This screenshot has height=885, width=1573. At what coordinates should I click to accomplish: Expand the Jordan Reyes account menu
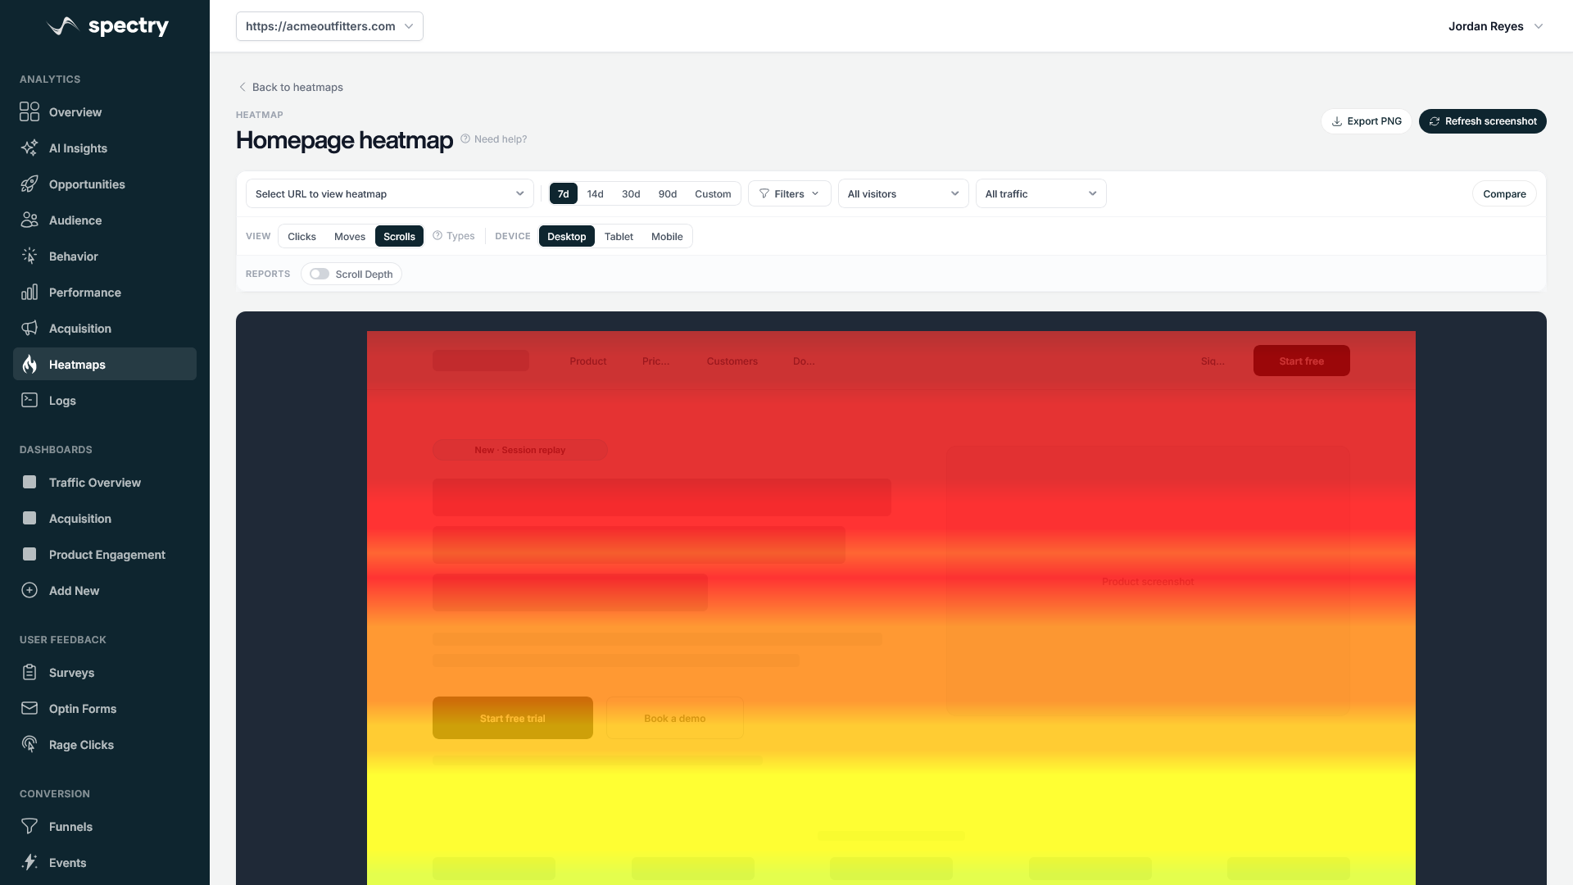point(1495,26)
